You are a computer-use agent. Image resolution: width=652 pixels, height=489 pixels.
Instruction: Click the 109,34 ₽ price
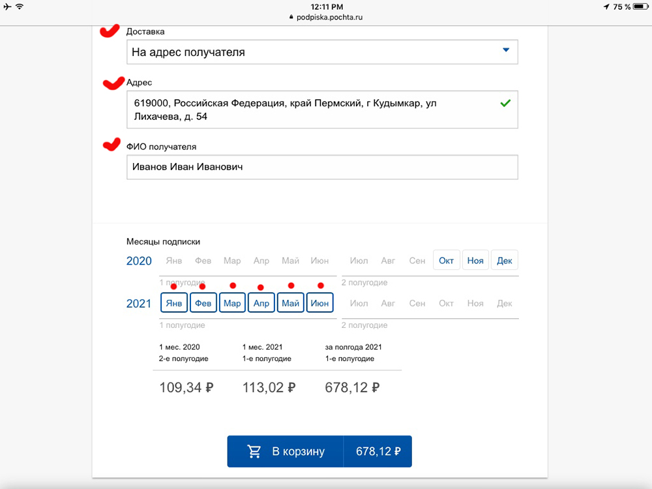(186, 387)
